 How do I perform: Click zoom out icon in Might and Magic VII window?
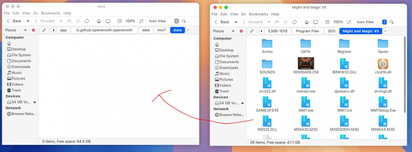click(327, 22)
